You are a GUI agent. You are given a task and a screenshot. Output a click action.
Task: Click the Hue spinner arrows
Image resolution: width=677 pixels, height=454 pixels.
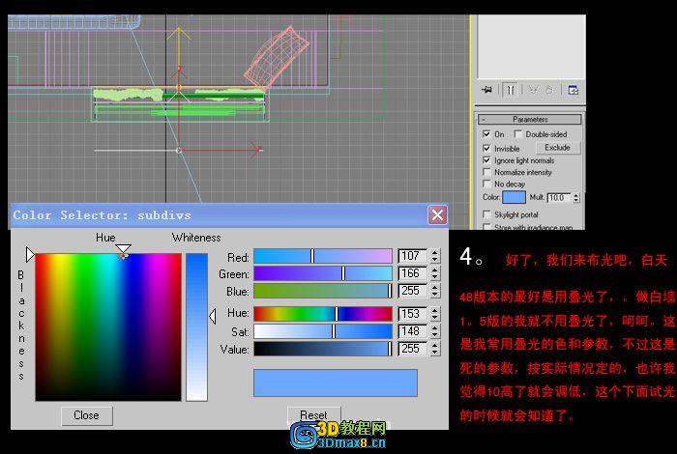tap(435, 314)
